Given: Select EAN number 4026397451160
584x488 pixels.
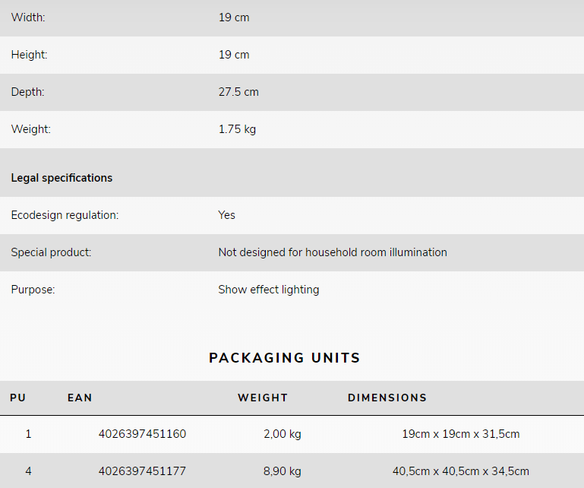Looking at the screenshot, I should tap(142, 434).
